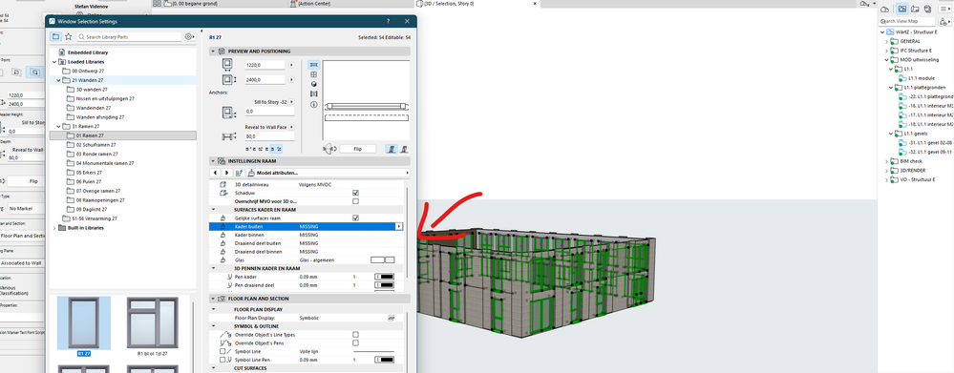Image resolution: width=954 pixels, height=373 pixels.
Task: Click opening-plane reveal side right icon
Action: tap(404, 148)
